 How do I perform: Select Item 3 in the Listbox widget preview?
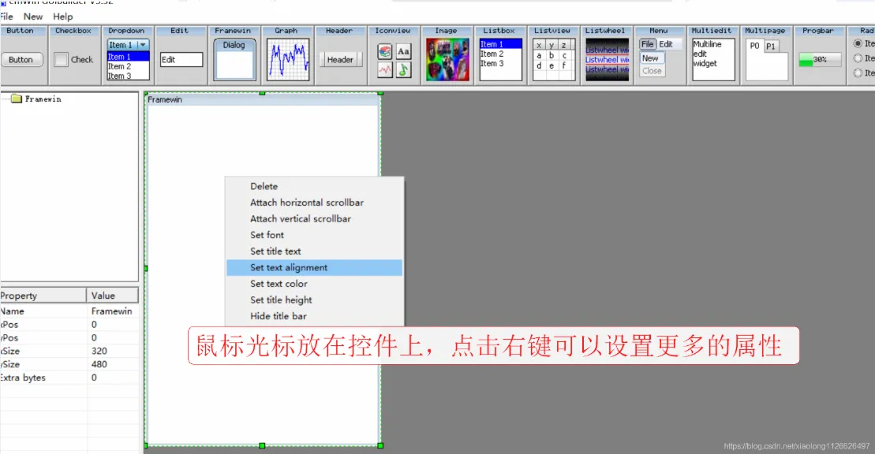point(500,64)
